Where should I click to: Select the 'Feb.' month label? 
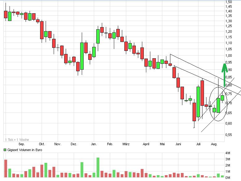(x=110, y=144)
